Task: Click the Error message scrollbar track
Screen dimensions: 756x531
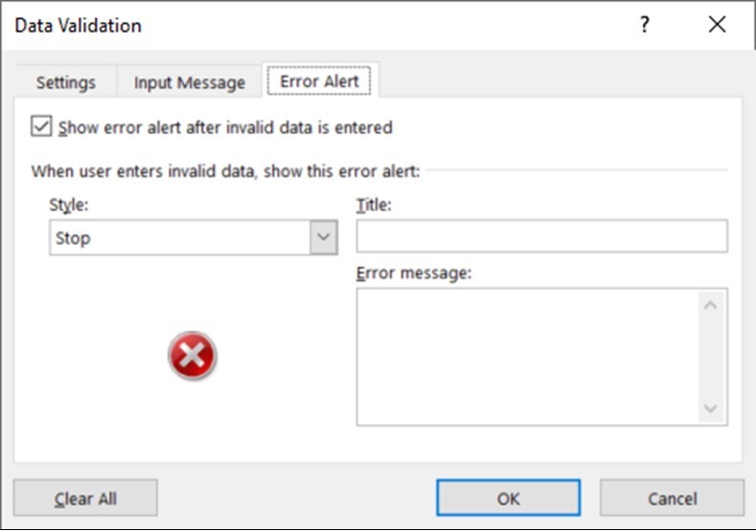Action: [710, 357]
